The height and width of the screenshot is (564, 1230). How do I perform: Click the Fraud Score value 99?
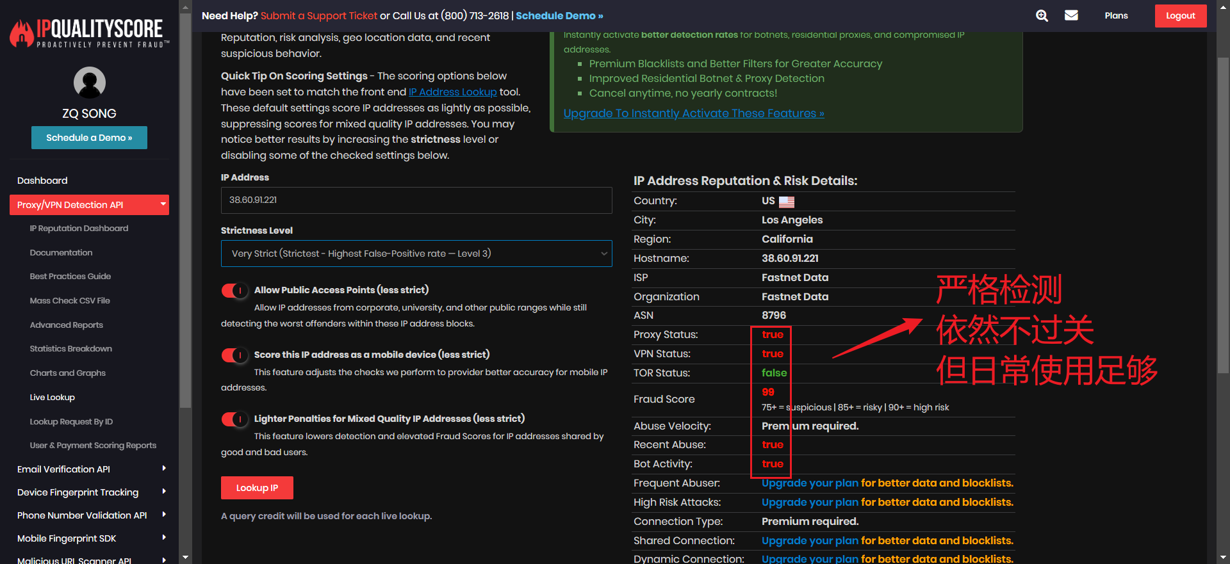click(x=768, y=392)
